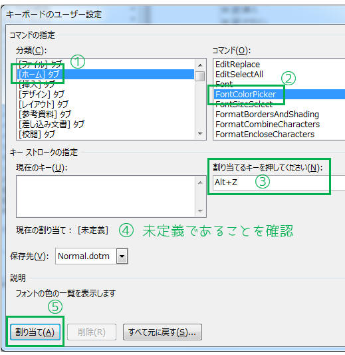Screen dimensions: 345x355
Task: Pick the FormatBordersAndShading command
Action: (x=279, y=114)
